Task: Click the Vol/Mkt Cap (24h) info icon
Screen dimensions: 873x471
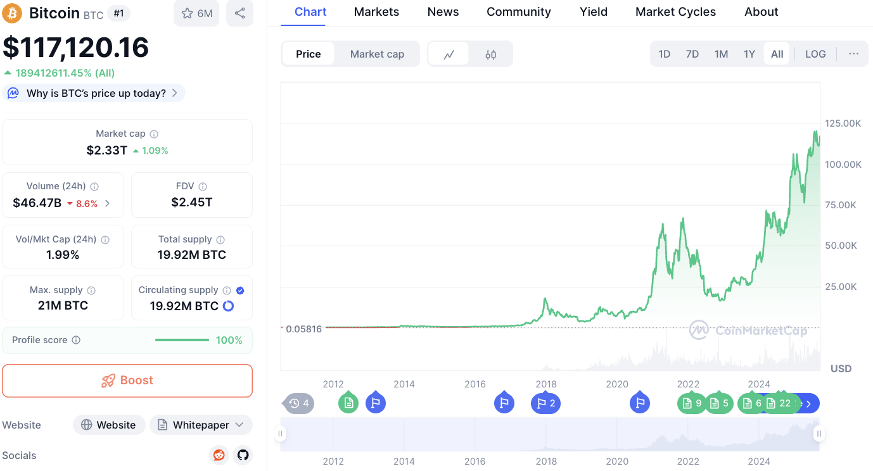Action: 105,240
